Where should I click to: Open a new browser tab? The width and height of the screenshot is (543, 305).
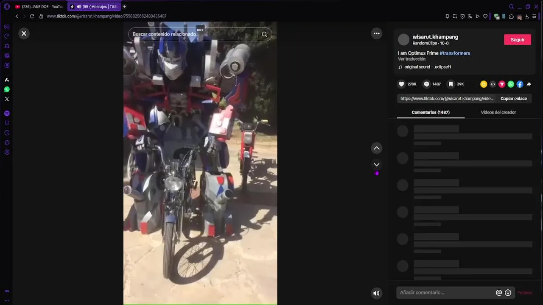click(124, 7)
